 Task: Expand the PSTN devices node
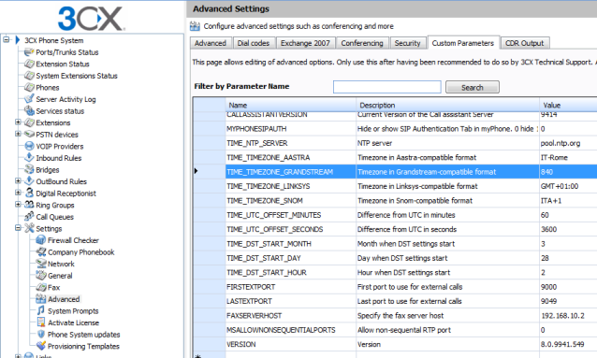[x=18, y=134]
